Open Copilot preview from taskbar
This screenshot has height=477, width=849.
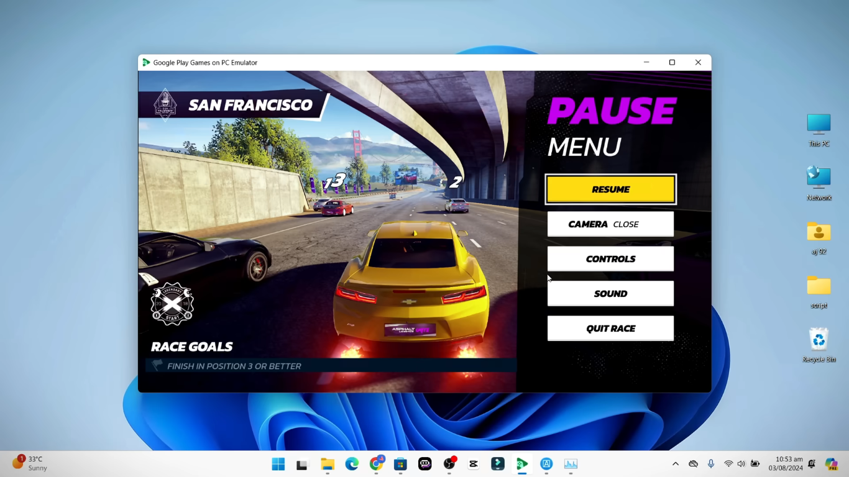831,464
